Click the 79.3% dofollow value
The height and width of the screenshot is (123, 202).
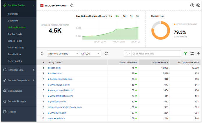click(180, 32)
